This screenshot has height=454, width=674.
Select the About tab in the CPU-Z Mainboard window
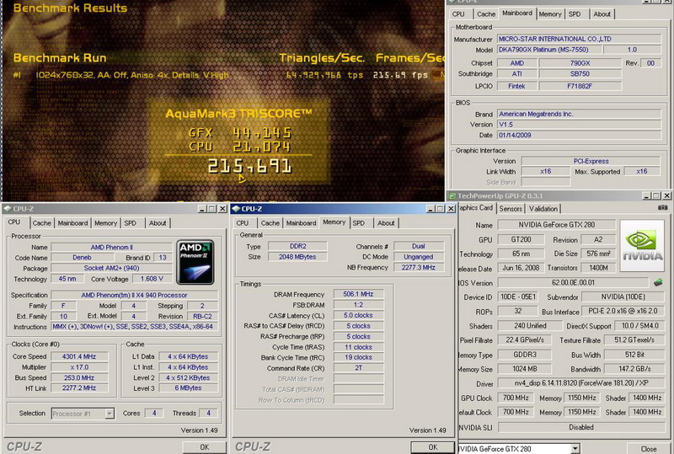click(x=602, y=14)
